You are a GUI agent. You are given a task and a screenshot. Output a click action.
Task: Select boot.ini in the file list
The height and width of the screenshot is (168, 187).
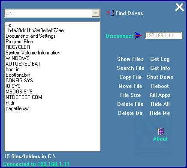pyautogui.click(x=13, y=69)
